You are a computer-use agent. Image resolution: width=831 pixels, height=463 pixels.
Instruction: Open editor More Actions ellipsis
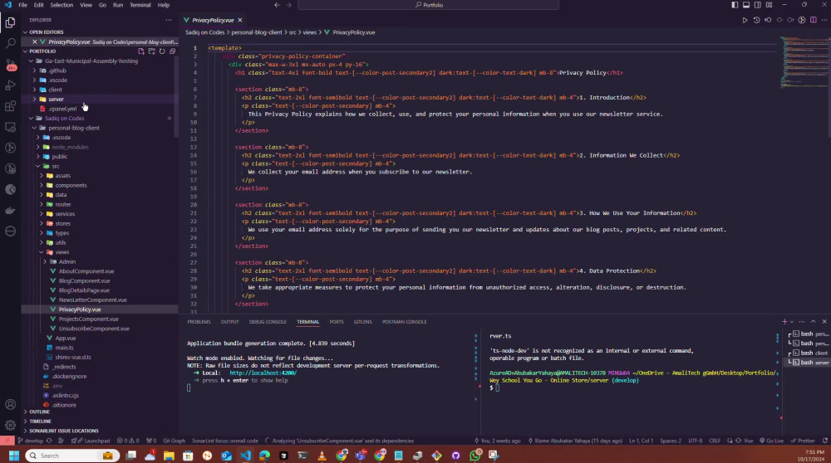[824, 20]
